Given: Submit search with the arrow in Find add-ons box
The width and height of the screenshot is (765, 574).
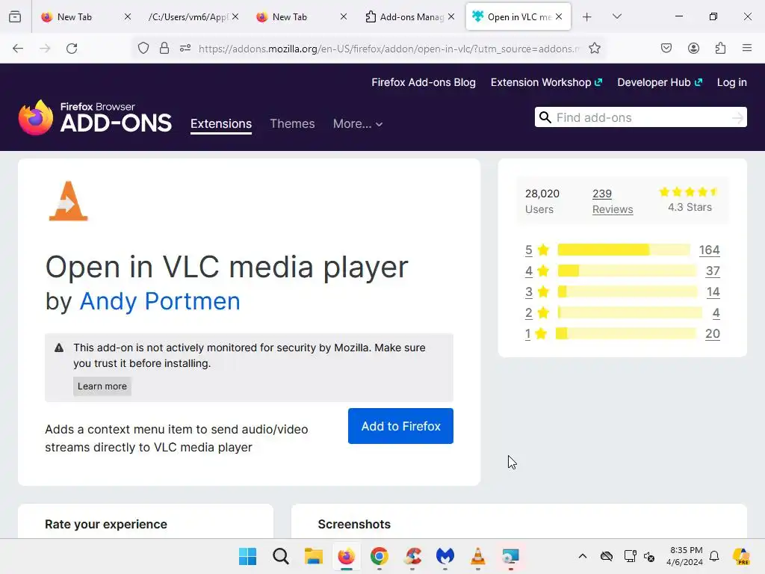Looking at the screenshot, I should 737,117.
